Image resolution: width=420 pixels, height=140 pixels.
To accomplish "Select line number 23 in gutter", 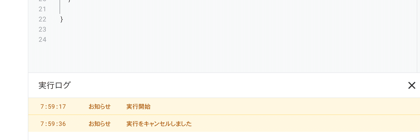I will (42, 29).
